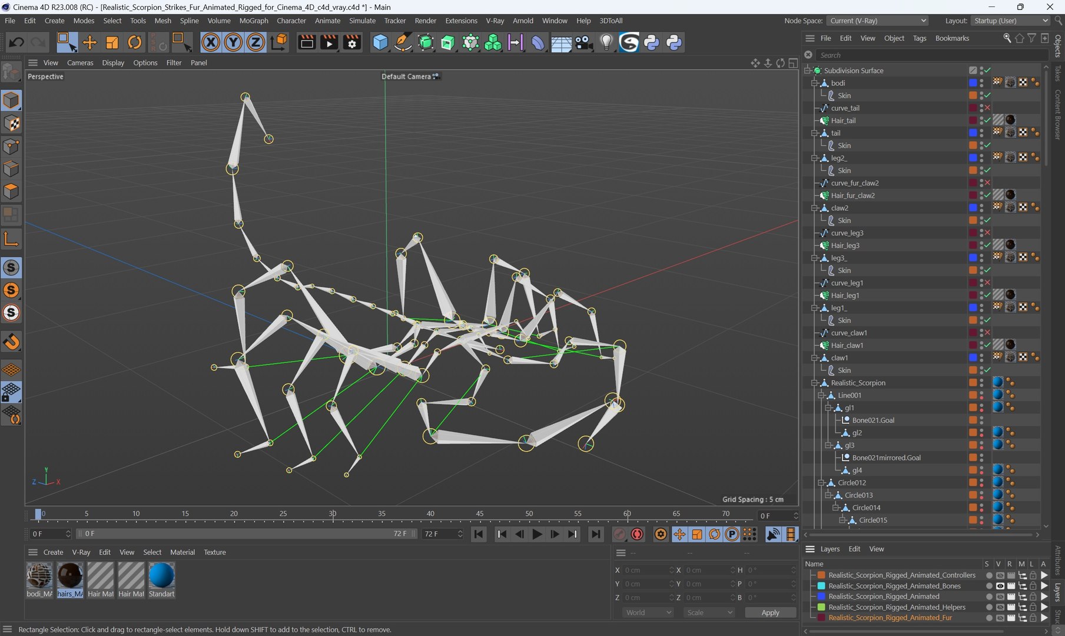Select Polygons mode in left palette
Viewport: 1065px width, 636px height.
pos(11,191)
